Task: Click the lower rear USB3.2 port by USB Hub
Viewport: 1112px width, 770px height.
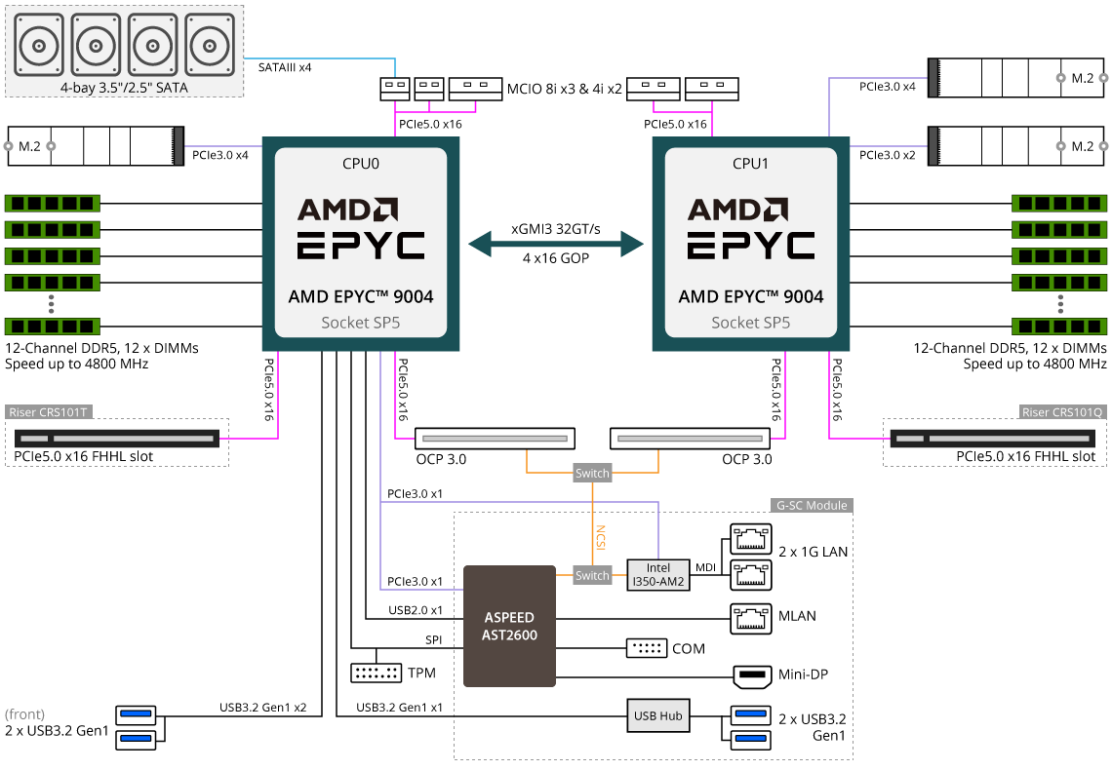Action: click(751, 739)
